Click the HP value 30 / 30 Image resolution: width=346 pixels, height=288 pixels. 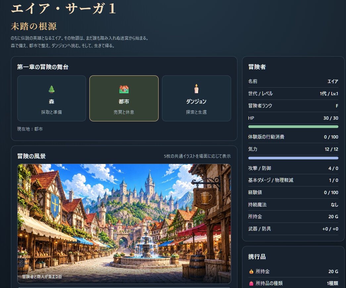click(x=331, y=118)
